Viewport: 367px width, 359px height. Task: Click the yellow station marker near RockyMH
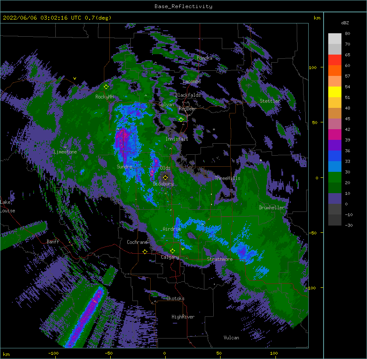(x=106, y=87)
